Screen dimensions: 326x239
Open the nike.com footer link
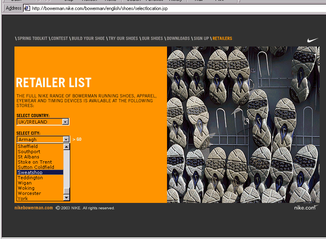(x=306, y=207)
